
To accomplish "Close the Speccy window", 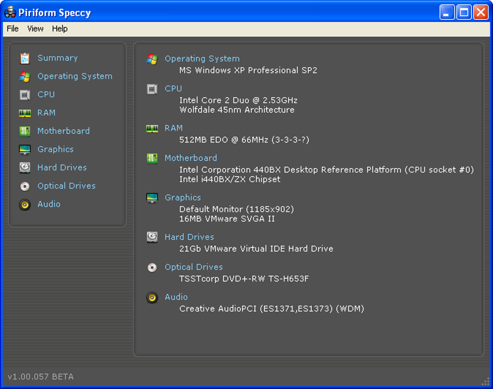I will click(x=481, y=12).
